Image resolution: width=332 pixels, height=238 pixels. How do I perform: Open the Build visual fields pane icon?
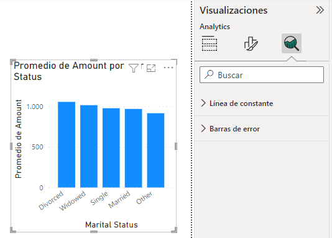[210, 43]
